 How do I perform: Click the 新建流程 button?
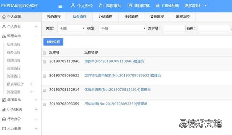[x=53, y=42]
